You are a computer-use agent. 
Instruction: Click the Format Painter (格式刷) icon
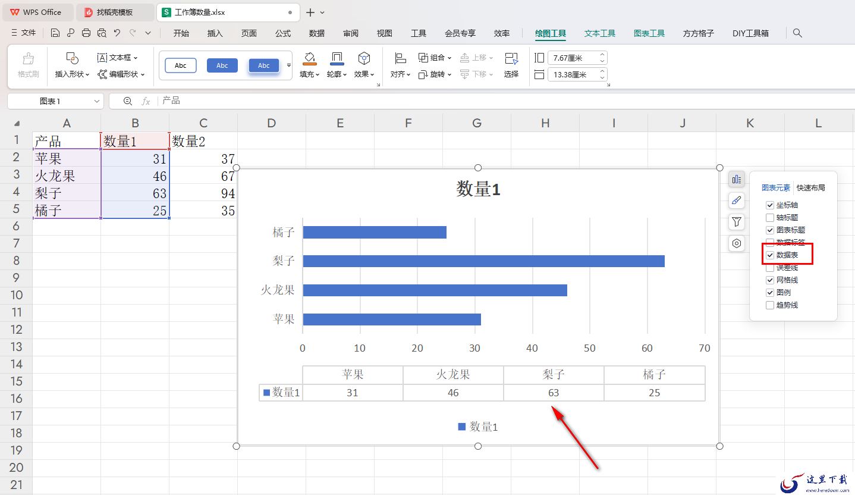(x=28, y=59)
